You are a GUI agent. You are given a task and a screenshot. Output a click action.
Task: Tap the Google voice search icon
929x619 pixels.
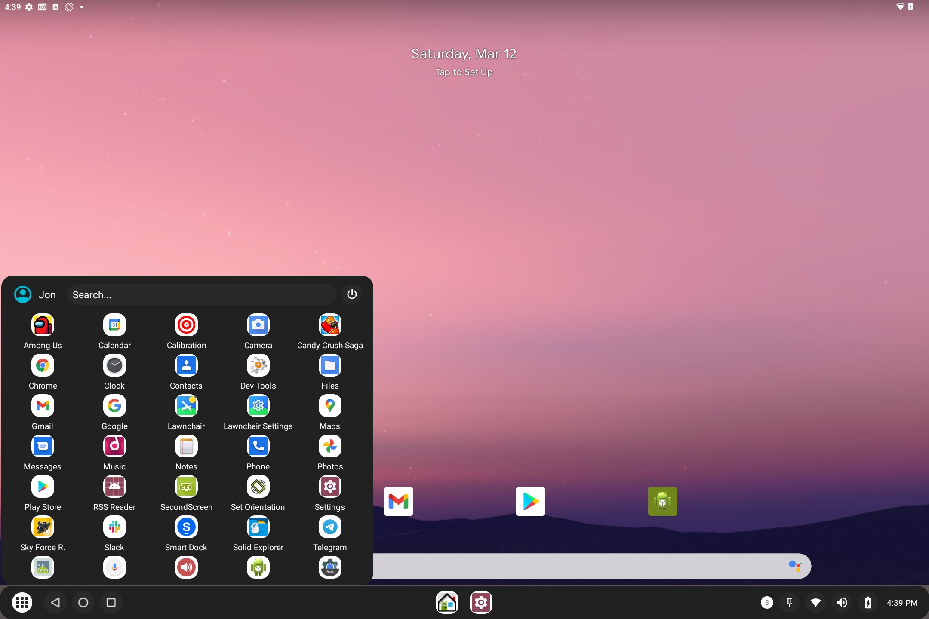[114, 567]
